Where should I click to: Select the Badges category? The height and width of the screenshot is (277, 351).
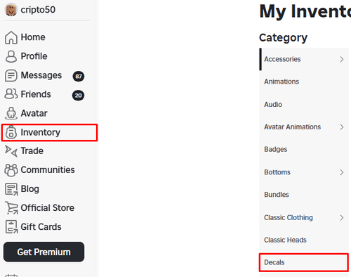click(304, 150)
